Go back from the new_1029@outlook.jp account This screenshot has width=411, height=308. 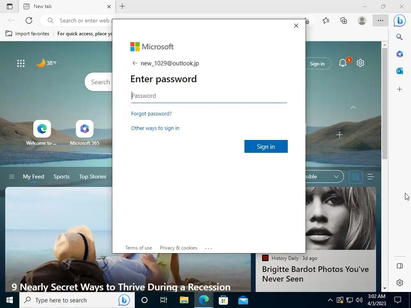click(135, 63)
